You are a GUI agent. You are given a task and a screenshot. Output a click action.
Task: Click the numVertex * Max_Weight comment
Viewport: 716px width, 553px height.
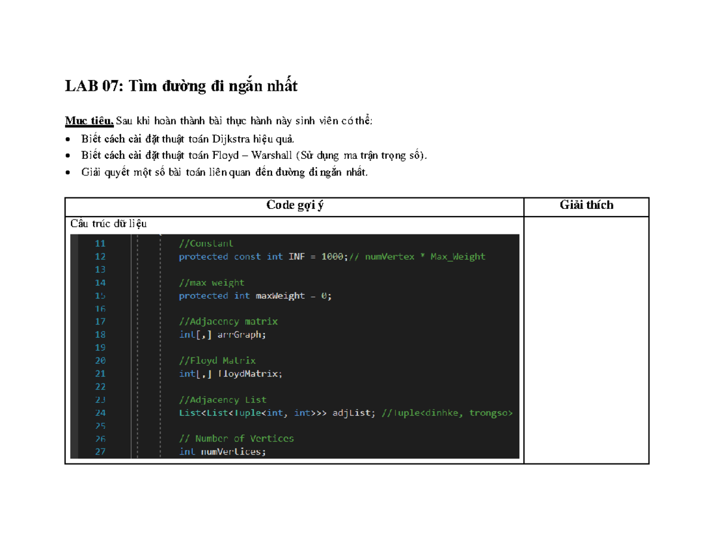pos(416,257)
